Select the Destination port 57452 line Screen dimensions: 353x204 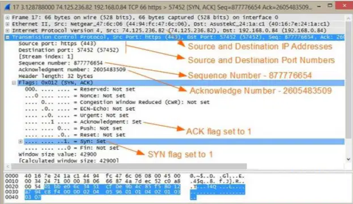(69, 50)
